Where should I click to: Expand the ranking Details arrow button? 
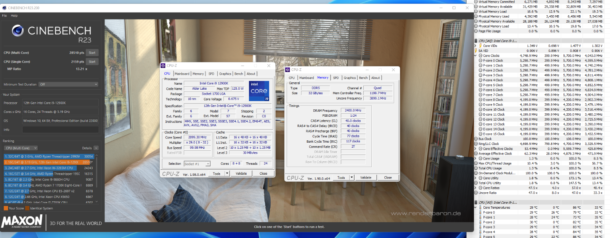pyautogui.click(x=96, y=148)
